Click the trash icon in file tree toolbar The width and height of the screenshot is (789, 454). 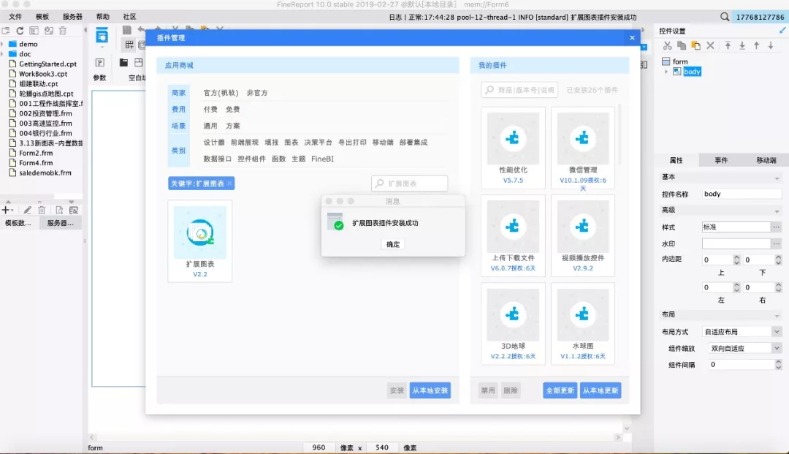(63, 31)
